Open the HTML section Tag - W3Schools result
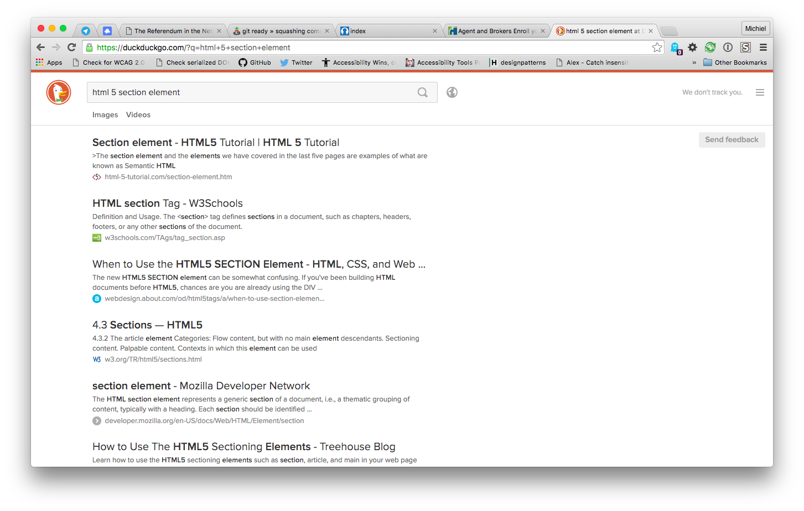804x511 pixels. pyautogui.click(x=168, y=204)
